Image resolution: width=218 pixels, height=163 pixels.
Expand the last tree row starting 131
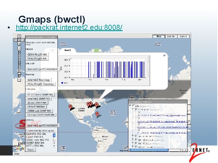point(133,146)
